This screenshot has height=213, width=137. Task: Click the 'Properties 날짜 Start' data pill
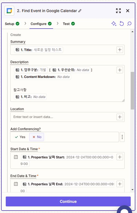(67, 157)
